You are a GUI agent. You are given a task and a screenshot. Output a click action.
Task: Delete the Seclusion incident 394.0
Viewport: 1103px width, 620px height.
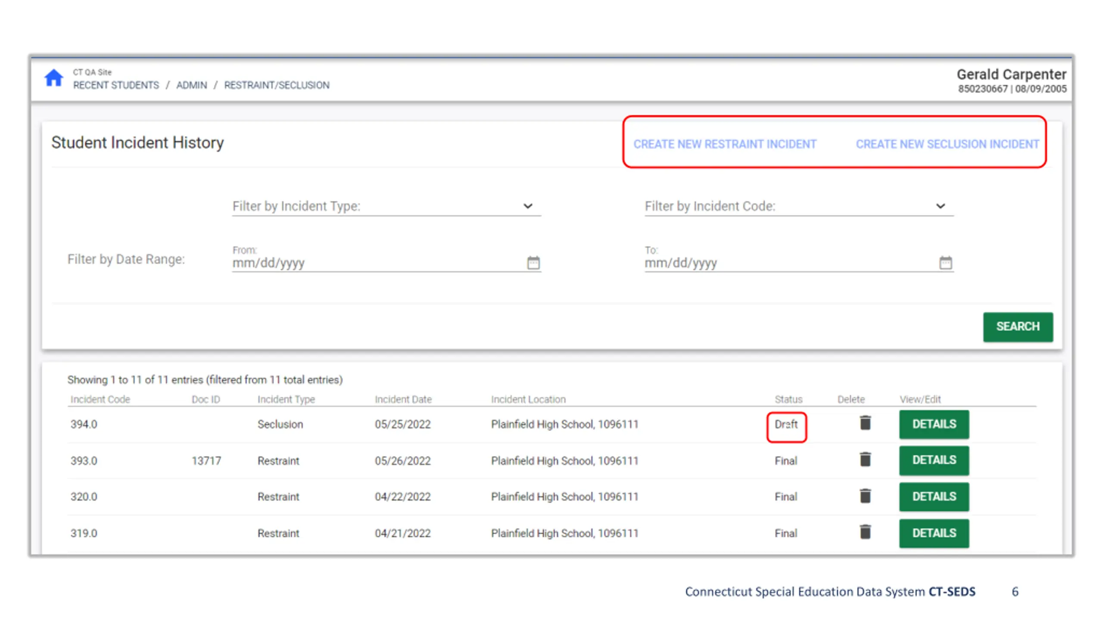(x=865, y=423)
